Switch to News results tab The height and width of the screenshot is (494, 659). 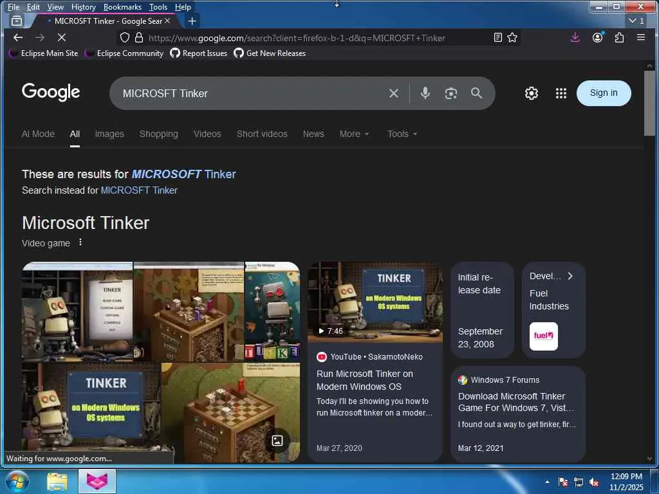[313, 134]
